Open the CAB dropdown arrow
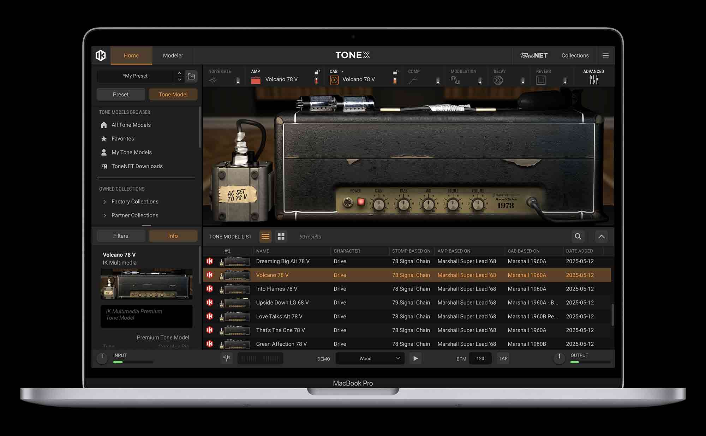This screenshot has height=436, width=706. click(342, 72)
